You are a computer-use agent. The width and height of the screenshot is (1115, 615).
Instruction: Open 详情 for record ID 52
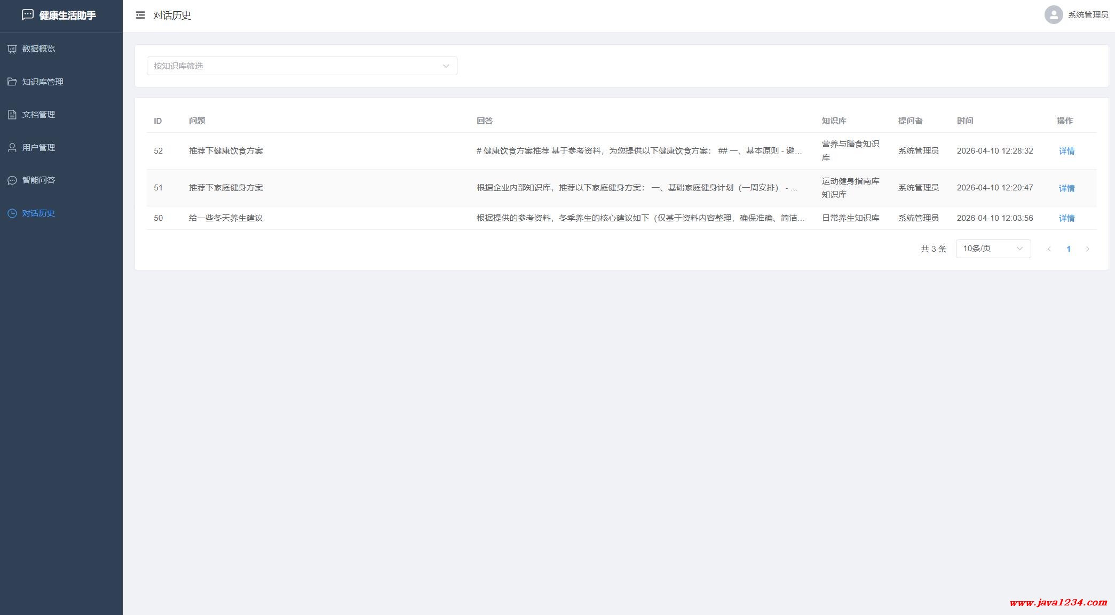pyautogui.click(x=1066, y=151)
